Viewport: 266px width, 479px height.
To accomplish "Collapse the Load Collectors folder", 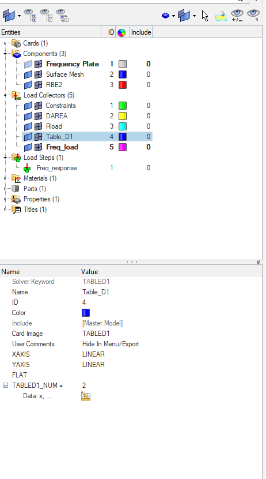I will tap(5, 95).
